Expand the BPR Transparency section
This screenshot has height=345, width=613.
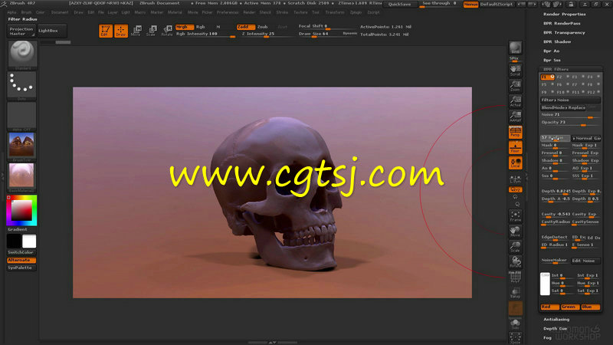564,33
